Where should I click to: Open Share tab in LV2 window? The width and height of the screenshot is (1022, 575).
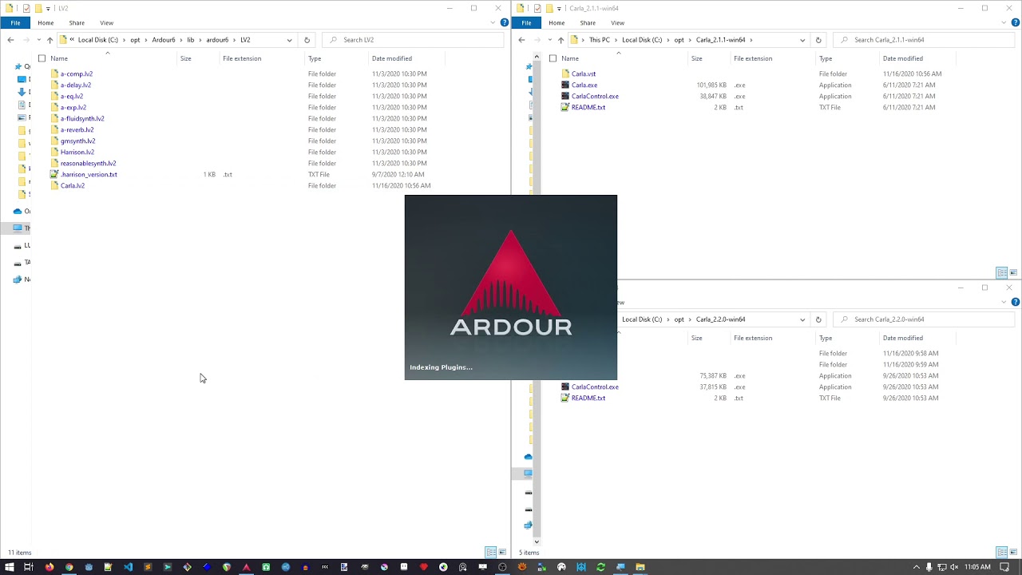pyautogui.click(x=77, y=22)
